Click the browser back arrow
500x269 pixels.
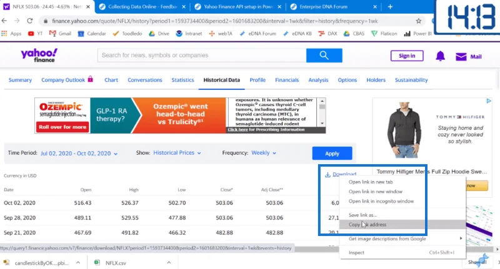pos(4,21)
